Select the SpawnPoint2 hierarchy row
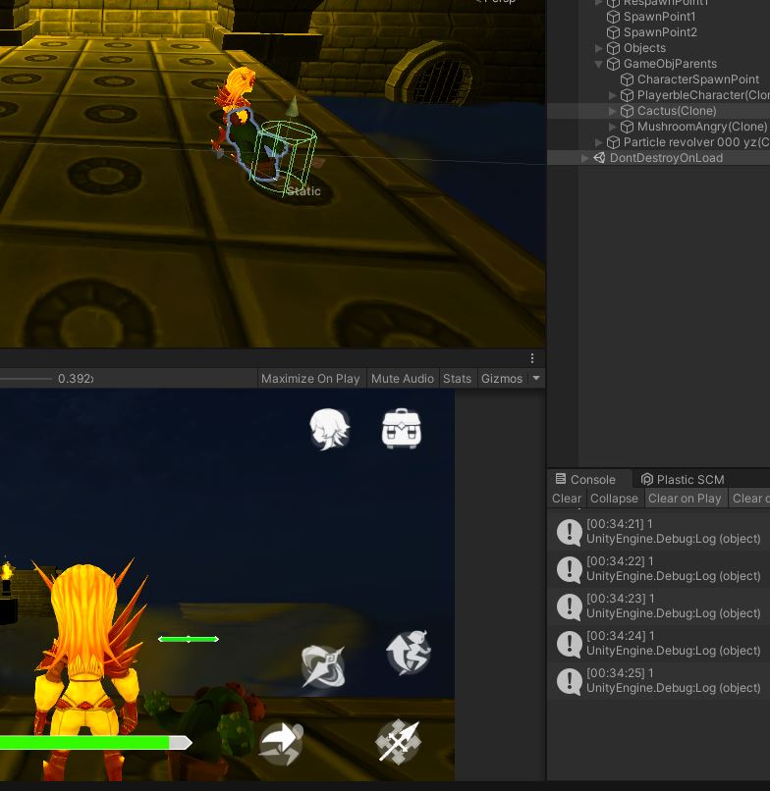This screenshot has height=791, width=770. coord(658,32)
